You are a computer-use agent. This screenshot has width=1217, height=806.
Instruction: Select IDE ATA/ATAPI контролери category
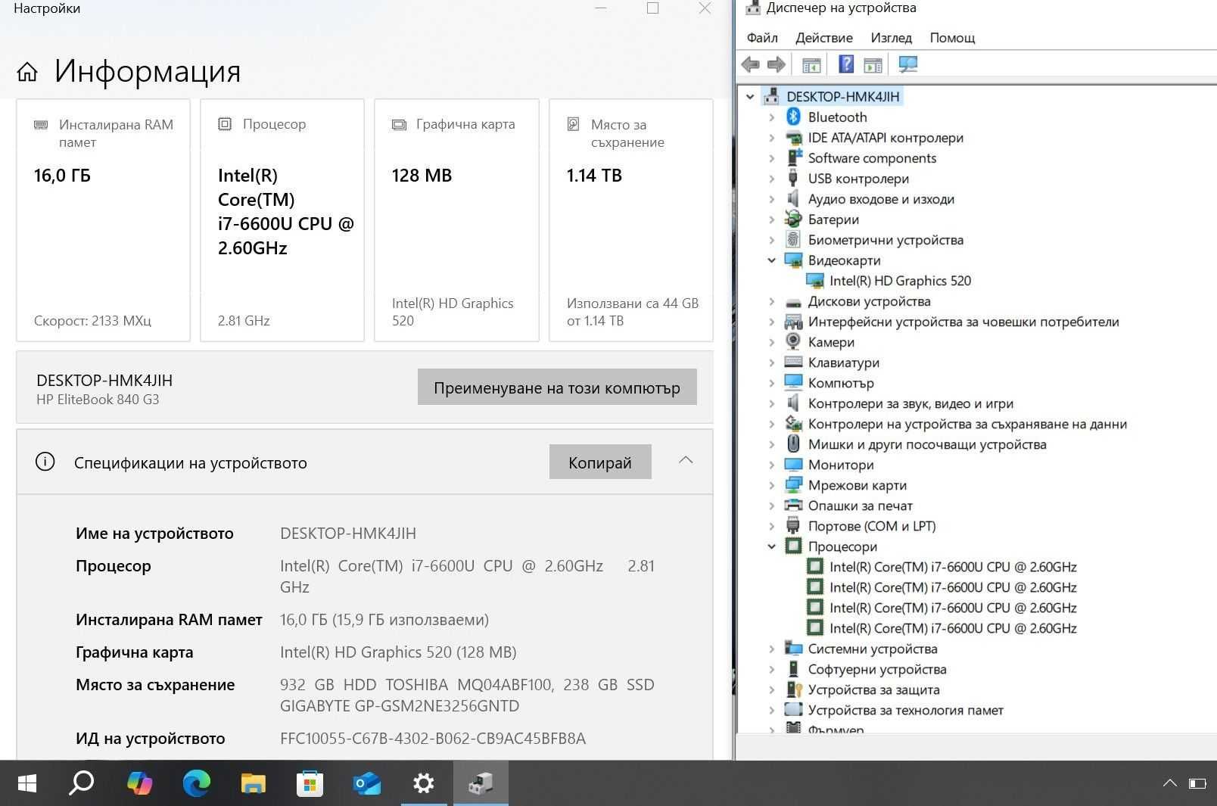pos(886,138)
